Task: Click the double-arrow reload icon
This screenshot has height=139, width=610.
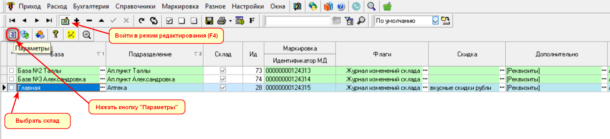Action: 154,21
